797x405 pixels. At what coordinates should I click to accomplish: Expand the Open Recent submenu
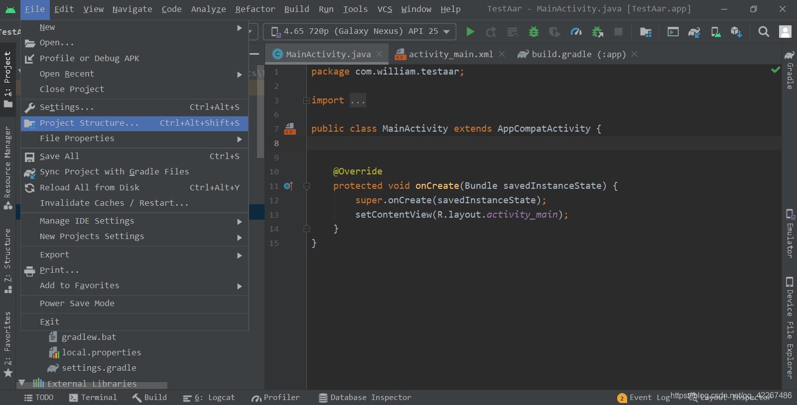(134, 74)
